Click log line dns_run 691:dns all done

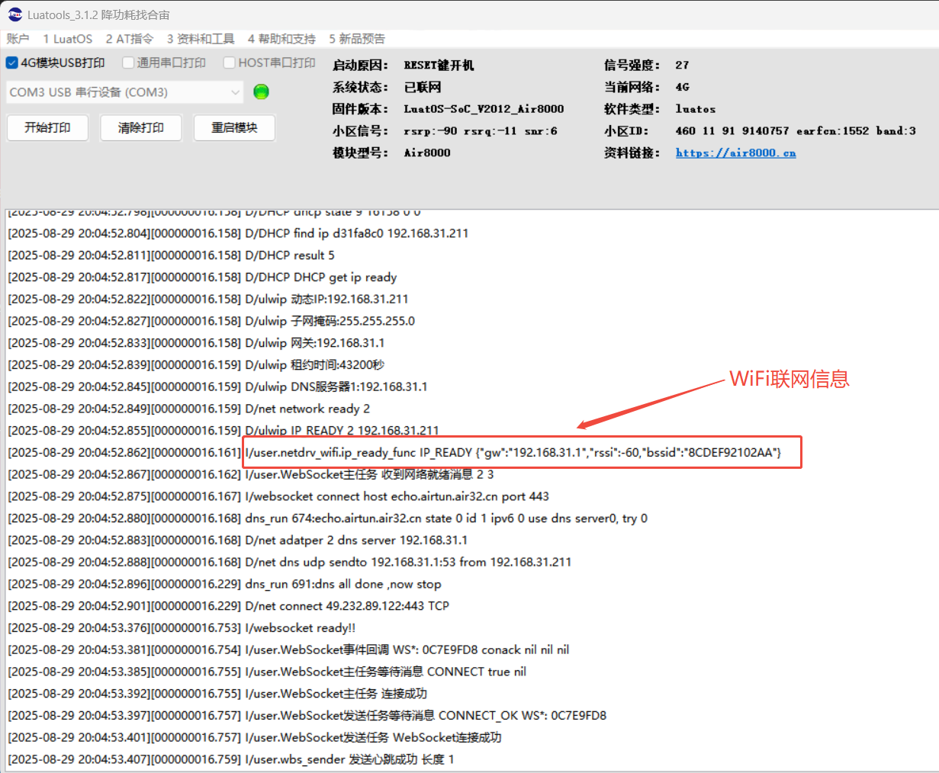(x=224, y=585)
